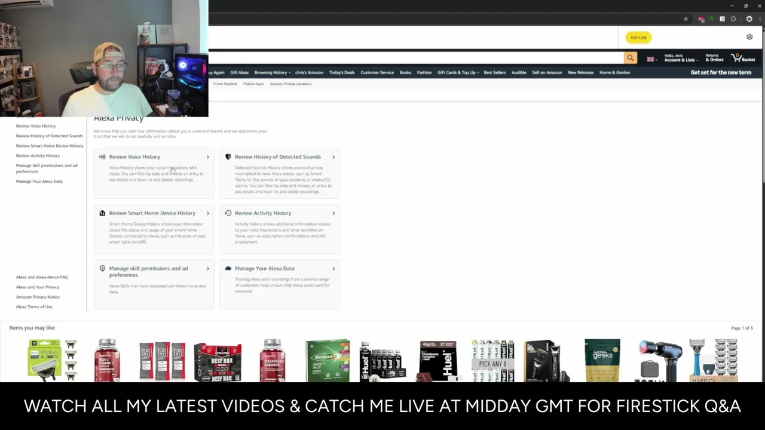This screenshot has width=765, height=430.
Task: Click the yellow Get Link button
Action: pos(638,37)
